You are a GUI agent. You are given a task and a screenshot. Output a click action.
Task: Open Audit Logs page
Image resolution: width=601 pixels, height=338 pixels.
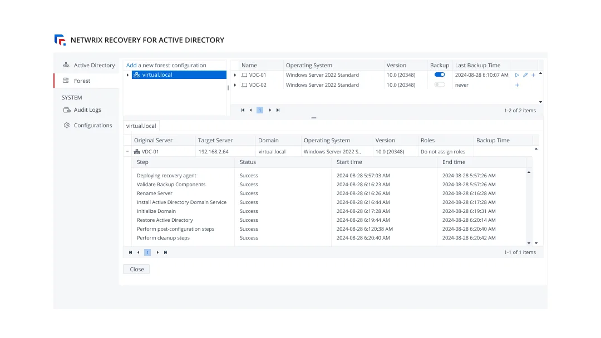coord(87,110)
